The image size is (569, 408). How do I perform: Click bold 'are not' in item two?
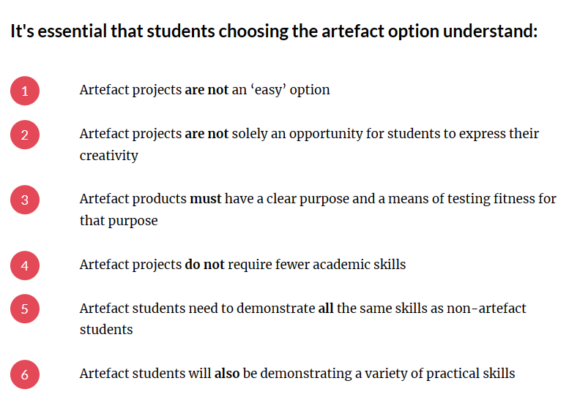tap(207, 134)
